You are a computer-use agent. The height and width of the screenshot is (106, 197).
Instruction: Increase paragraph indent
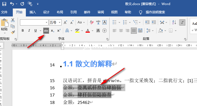click(154, 22)
